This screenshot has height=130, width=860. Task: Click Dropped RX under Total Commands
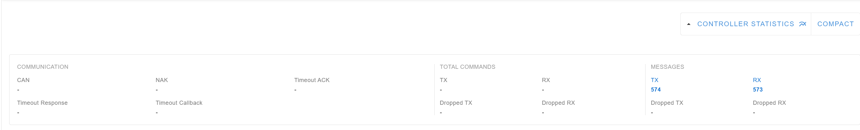point(558,103)
